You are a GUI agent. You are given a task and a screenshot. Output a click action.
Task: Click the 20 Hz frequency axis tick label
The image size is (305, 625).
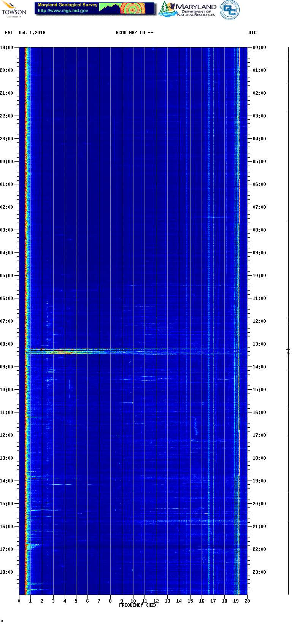pos(247,601)
